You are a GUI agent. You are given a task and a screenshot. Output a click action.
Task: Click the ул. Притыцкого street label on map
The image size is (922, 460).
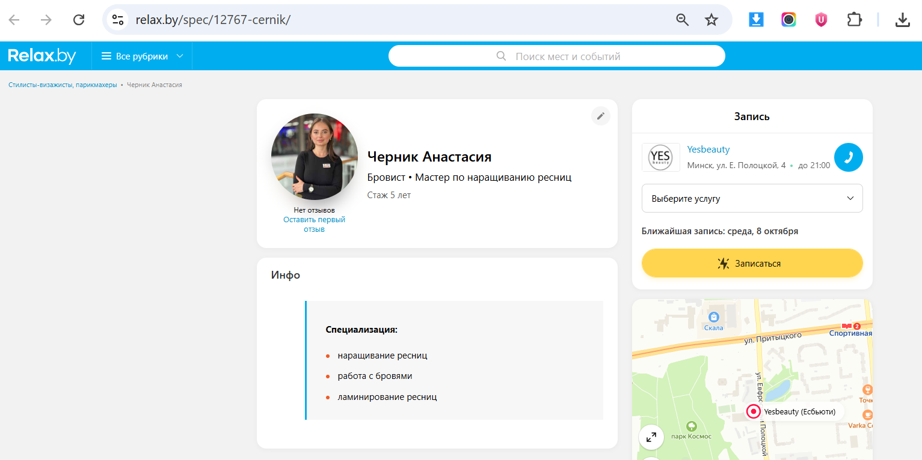click(772, 339)
